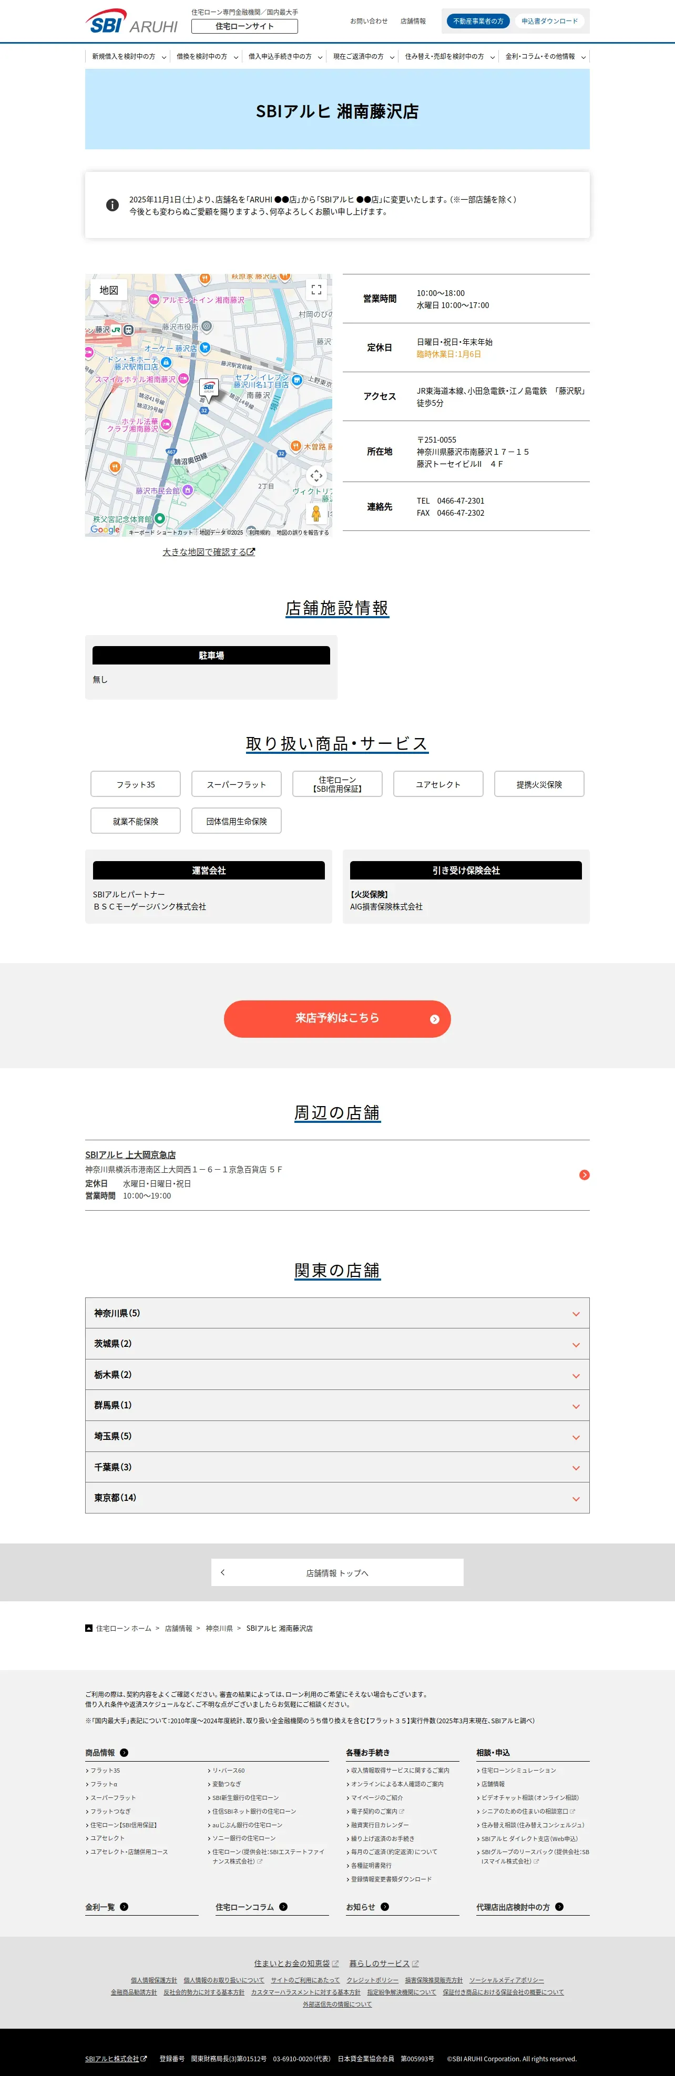The image size is (675, 2076).
Task: Click 利用規約 on the map footer
Action: pyautogui.click(x=259, y=533)
